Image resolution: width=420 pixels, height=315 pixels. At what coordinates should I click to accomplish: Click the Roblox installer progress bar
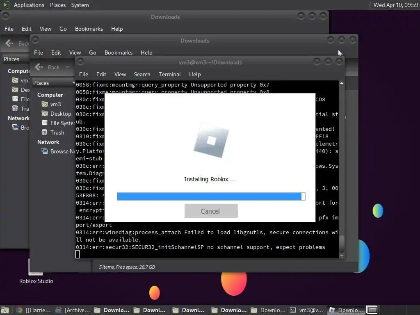[211, 196]
